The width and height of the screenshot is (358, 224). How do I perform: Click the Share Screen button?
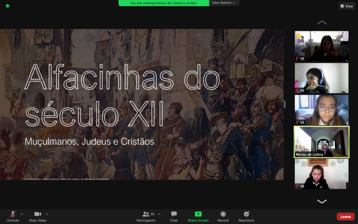[x=198, y=216]
